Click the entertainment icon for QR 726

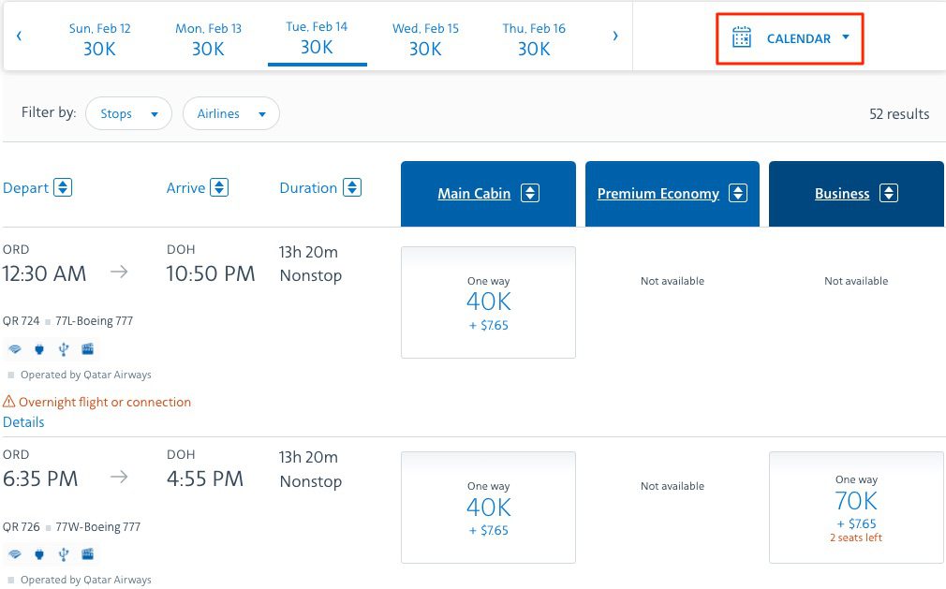tap(87, 553)
